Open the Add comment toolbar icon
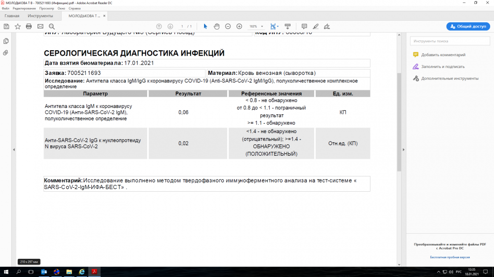The image size is (494, 277). [304, 26]
